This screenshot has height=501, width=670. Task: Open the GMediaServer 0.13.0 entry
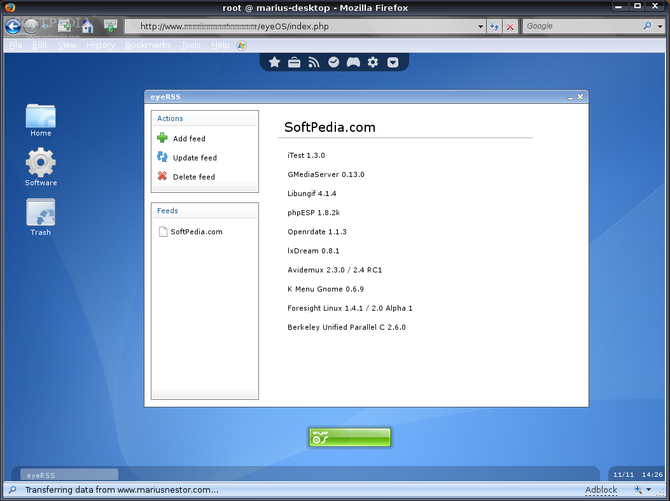326,174
